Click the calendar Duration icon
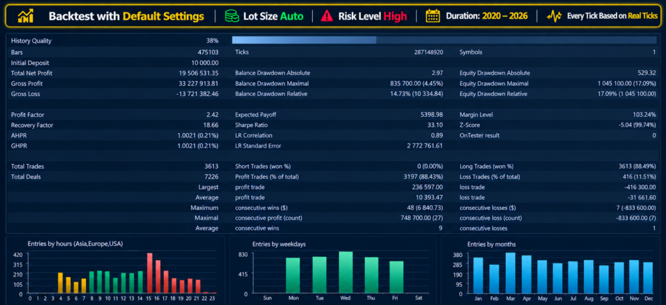Viewport: 666px width, 305px height. click(x=433, y=16)
